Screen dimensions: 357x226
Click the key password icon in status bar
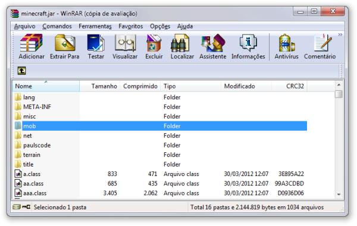[26, 207]
